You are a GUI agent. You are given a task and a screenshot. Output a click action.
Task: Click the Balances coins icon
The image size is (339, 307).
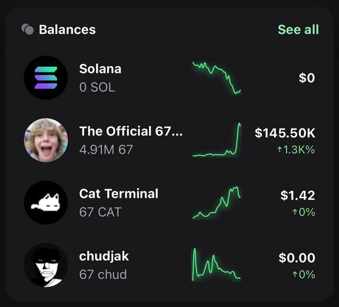(x=27, y=29)
